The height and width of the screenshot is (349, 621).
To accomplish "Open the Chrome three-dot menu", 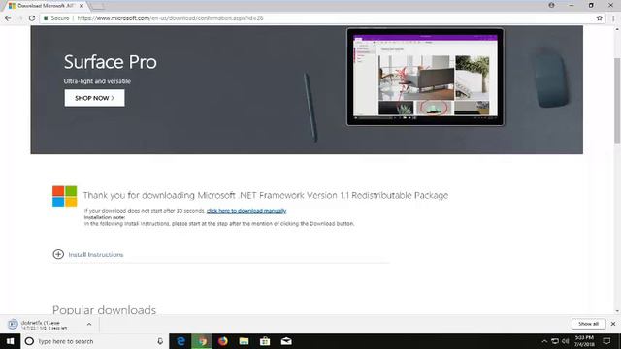I will coord(613,18).
